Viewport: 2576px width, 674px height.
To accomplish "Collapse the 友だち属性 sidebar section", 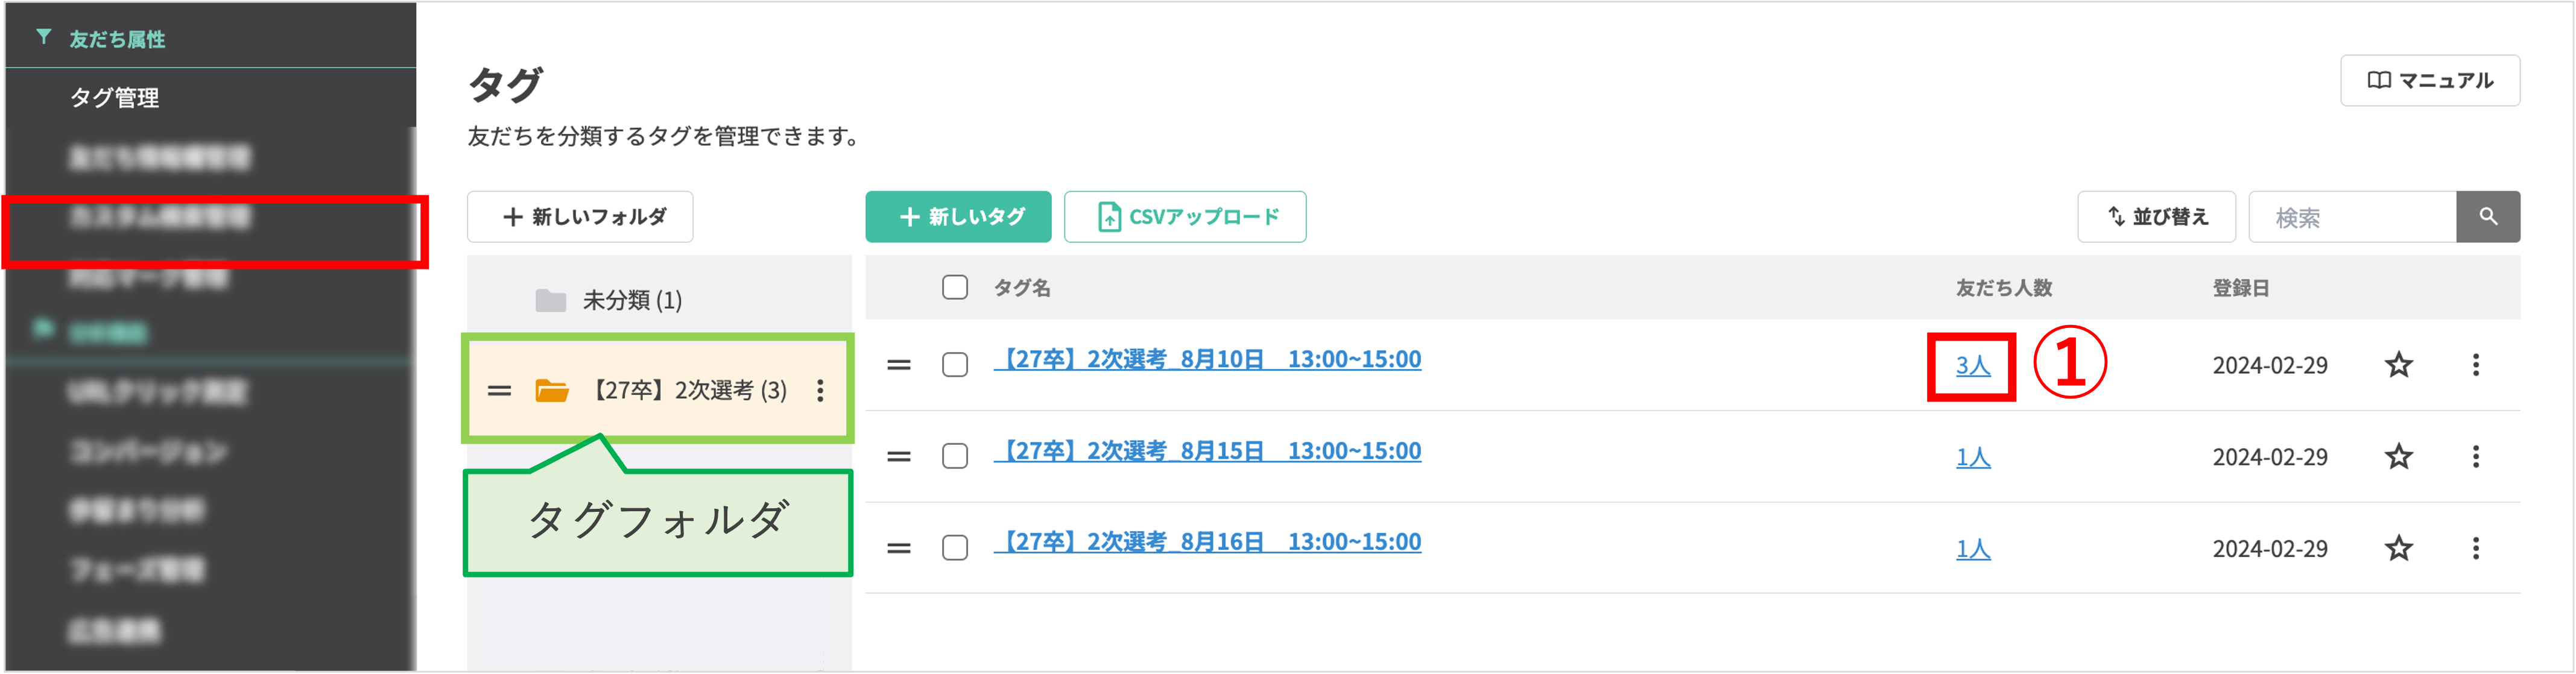I will 116,39.
